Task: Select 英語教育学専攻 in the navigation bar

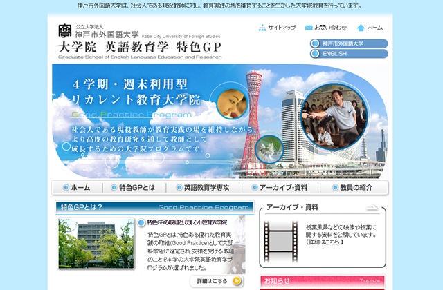Action: 204,188
